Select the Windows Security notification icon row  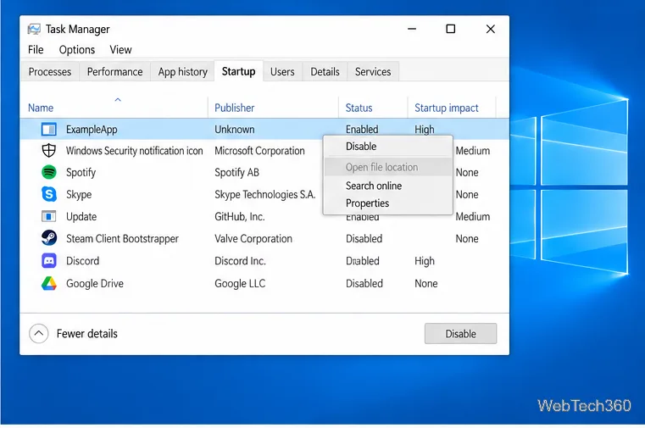(264, 151)
